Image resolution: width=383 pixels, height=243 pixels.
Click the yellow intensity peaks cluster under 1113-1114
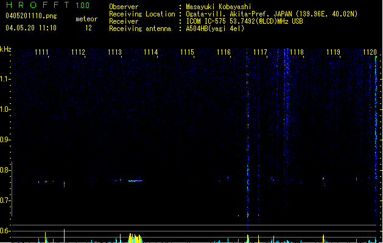tap(135, 238)
